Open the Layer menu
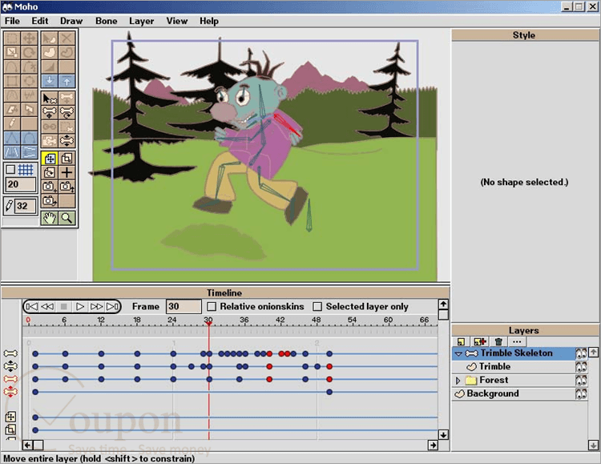This screenshot has width=601, height=464. tap(141, 21)
